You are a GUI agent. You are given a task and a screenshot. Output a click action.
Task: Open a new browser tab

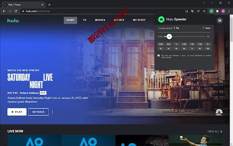[49, 5]
